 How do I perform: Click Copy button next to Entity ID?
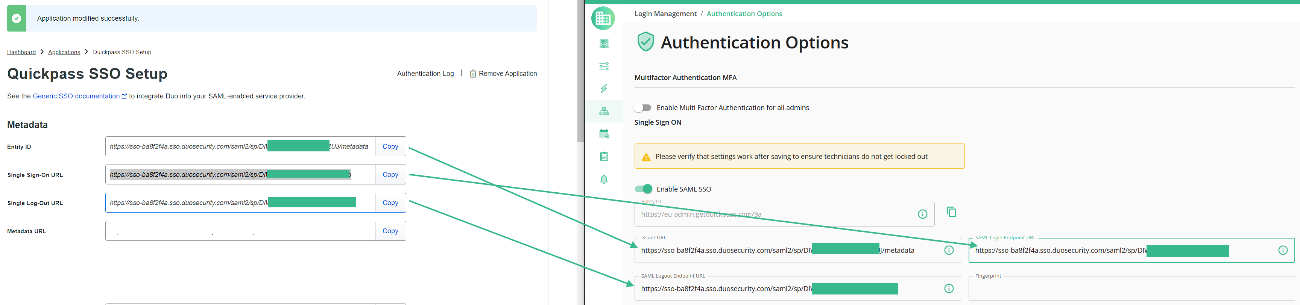[390, 147]
